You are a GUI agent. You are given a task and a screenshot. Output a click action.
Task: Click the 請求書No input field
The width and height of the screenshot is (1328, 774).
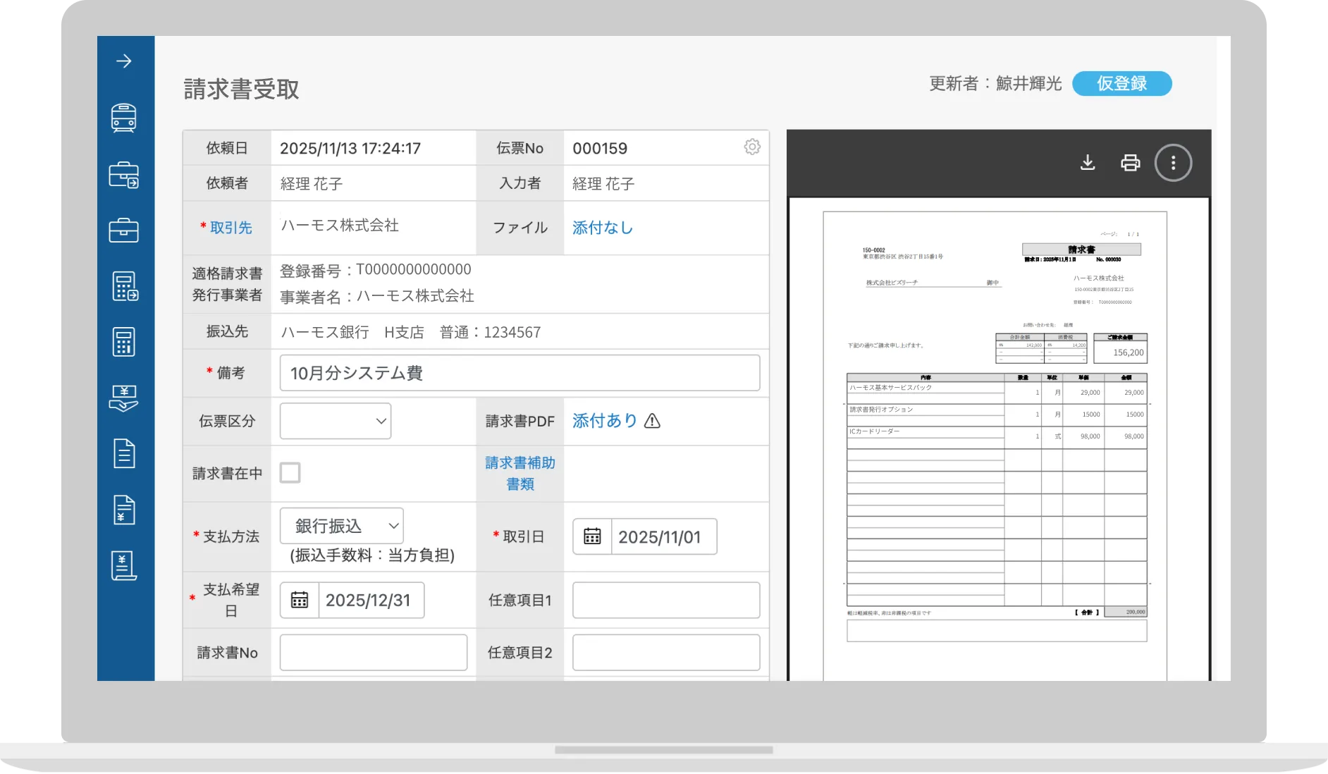374,653
